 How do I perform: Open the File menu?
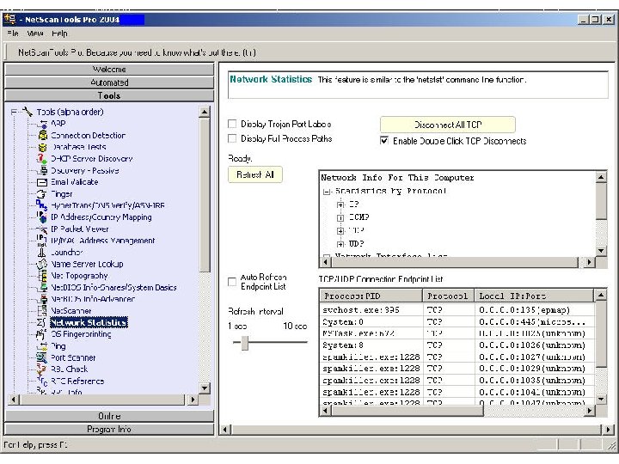[12, 34]
